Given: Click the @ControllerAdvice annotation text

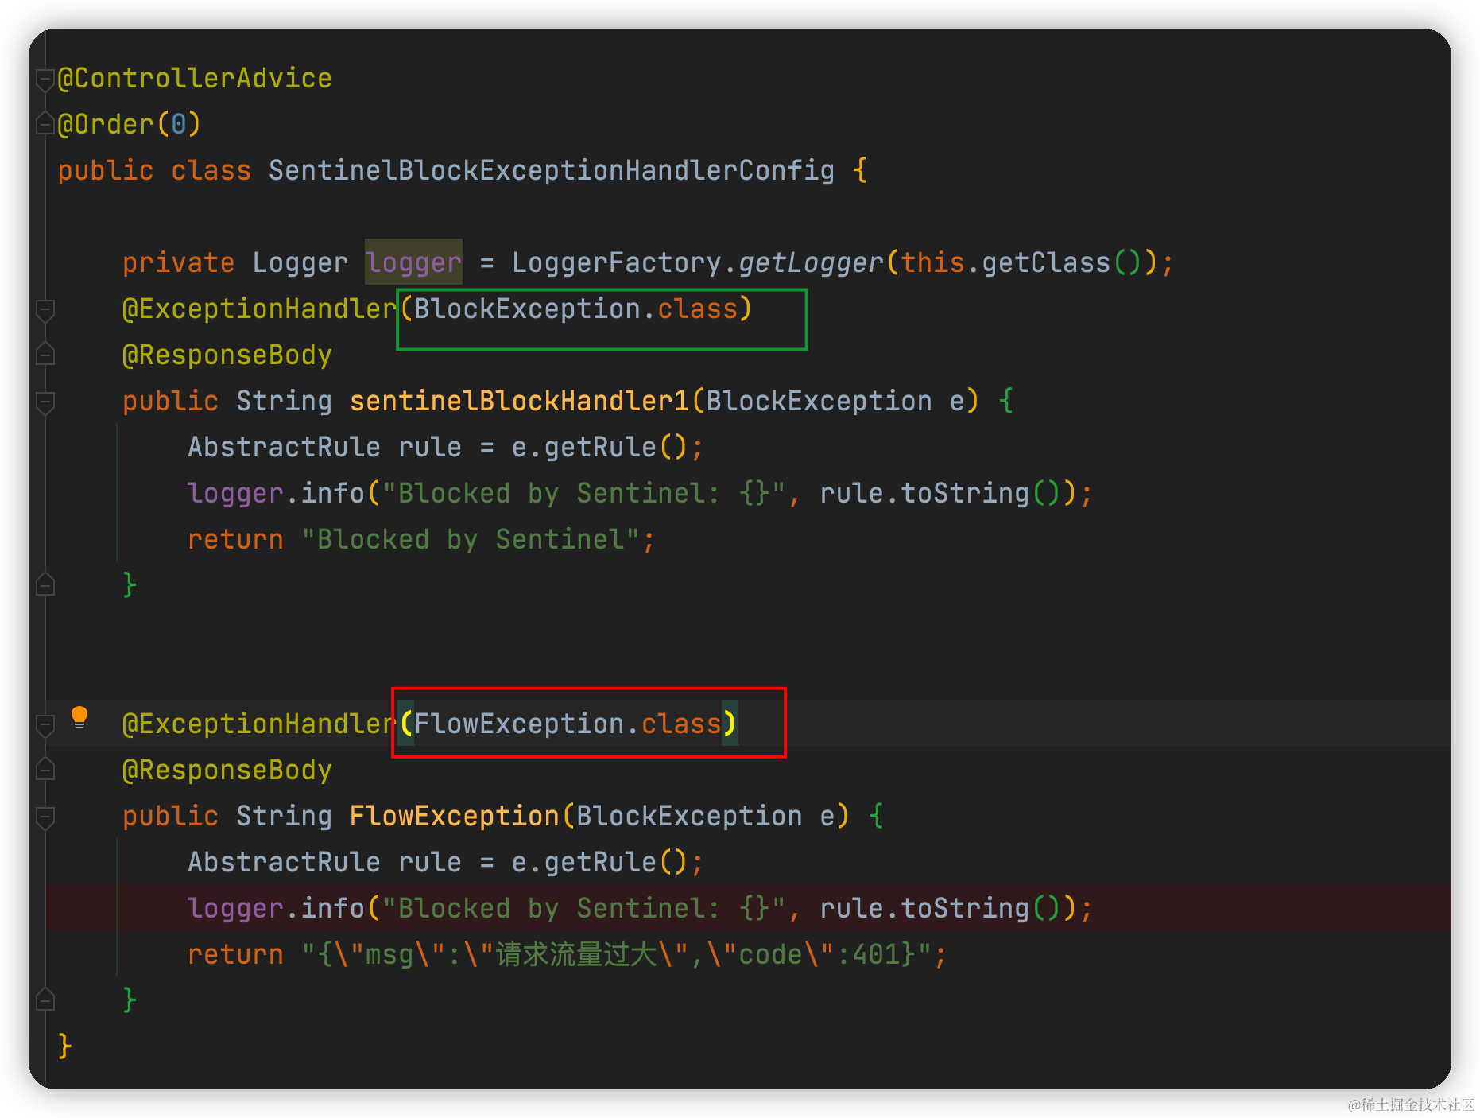Looking at the screenshot, I should [195, 79].
